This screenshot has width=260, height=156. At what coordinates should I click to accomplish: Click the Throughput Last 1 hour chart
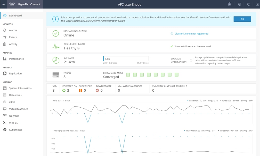151,144
